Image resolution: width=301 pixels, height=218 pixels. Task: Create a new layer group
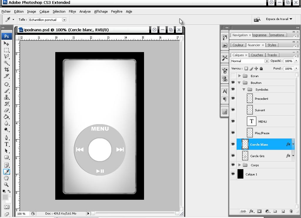[x=275, y=211]
